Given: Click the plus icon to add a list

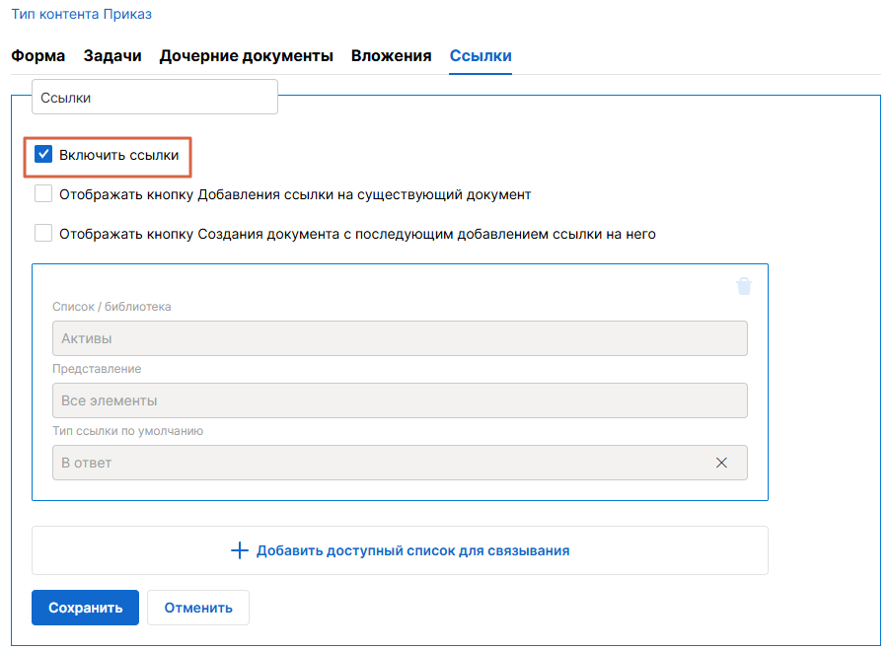Looking at the screenshot, I should [x=240, y=550].
